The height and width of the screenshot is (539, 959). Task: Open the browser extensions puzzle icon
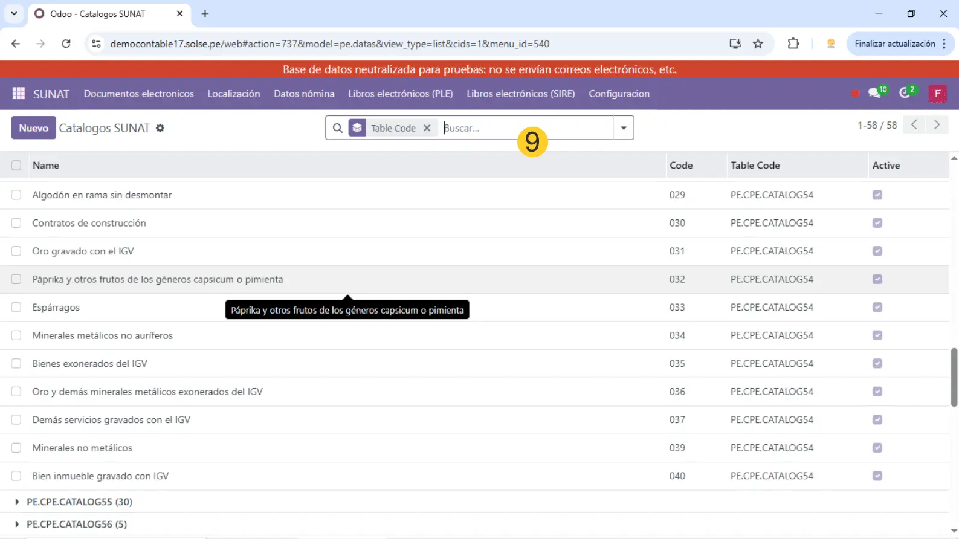click(793, 44)
